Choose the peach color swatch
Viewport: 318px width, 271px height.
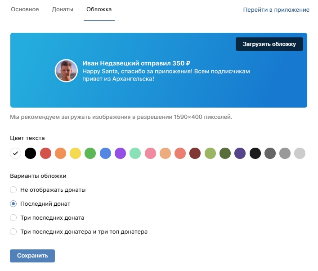pos(165,153)
